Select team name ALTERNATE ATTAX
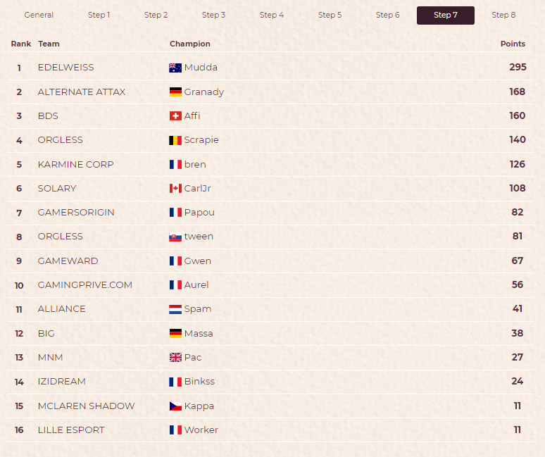Image resolution: width=545 pixels, height=457 pixels. [x=82, y=92]
